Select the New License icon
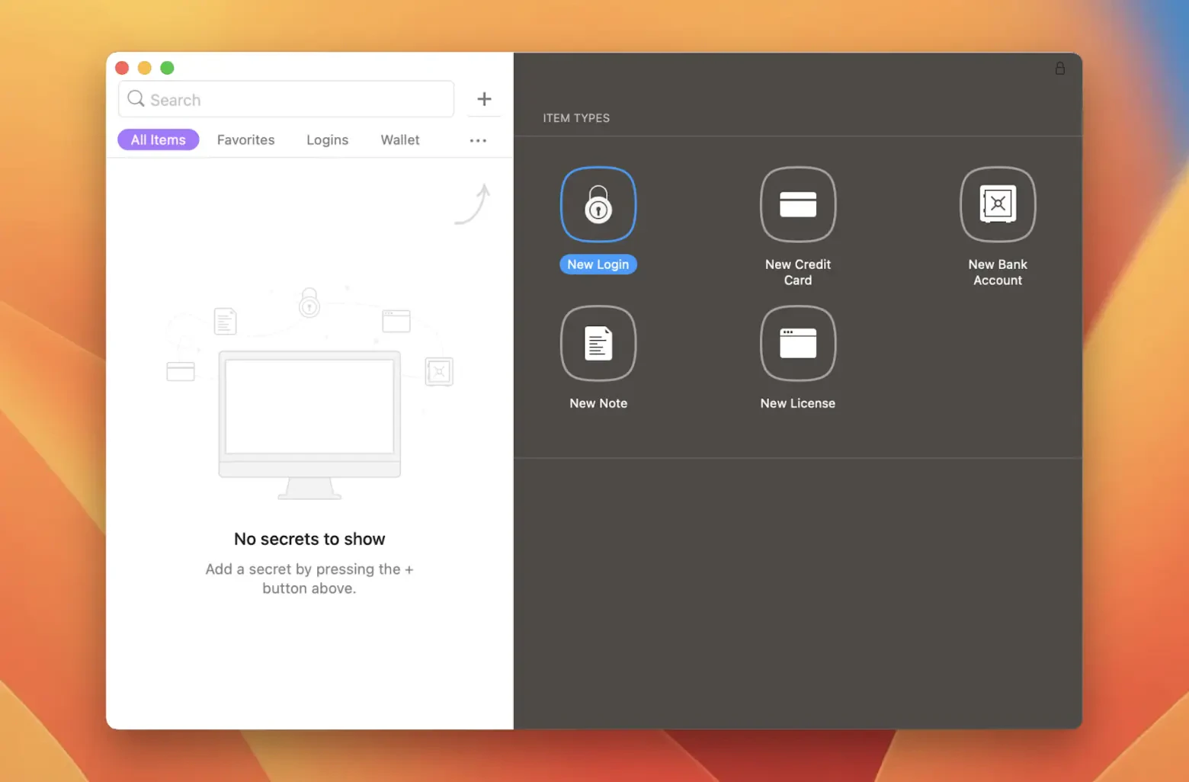The image size is (1189, 782). pyautogui.click(x=798, y=343)
